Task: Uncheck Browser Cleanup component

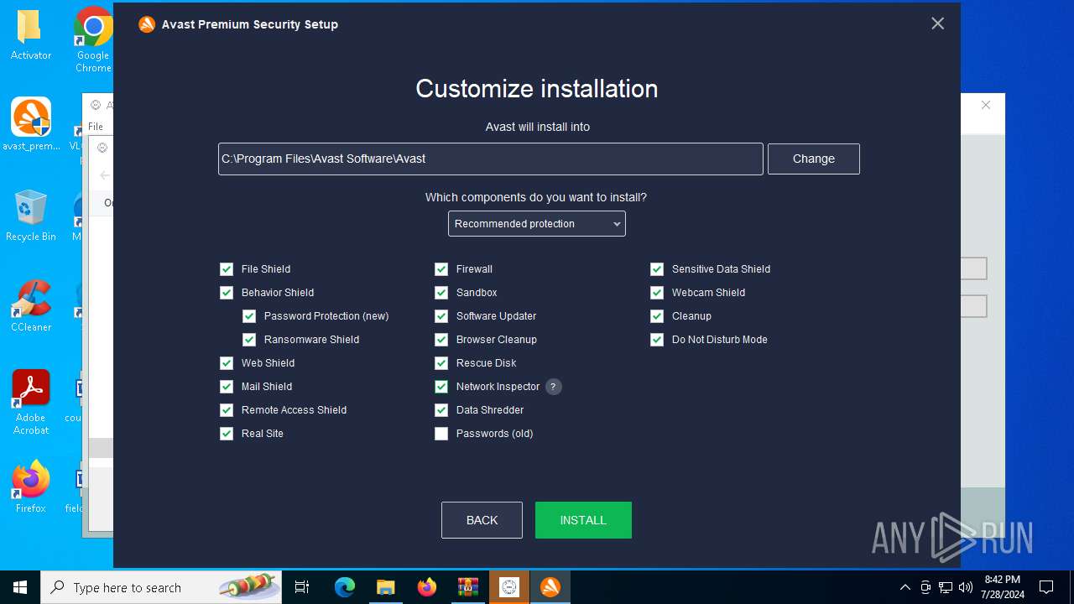Action: [441, 340]
